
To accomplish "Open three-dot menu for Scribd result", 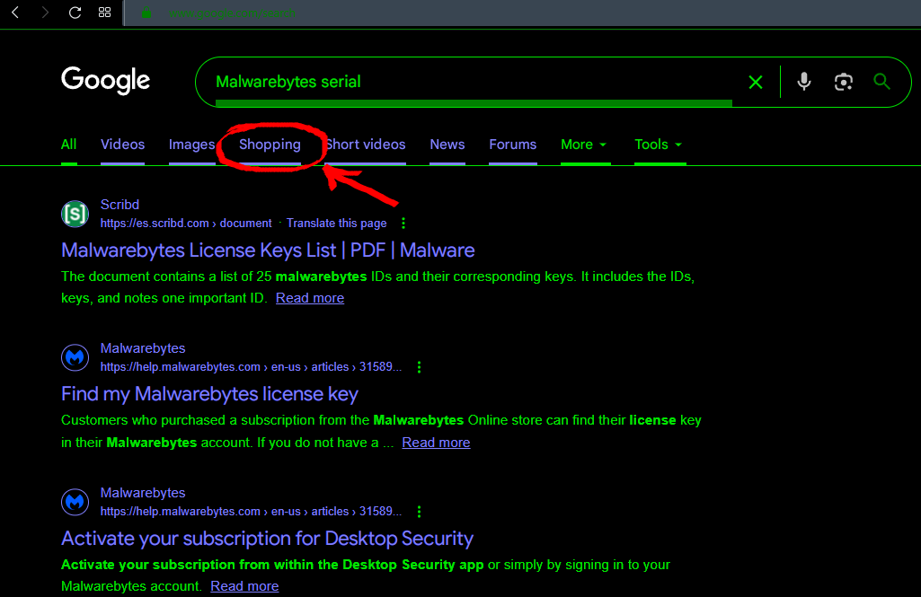I will [403, 223].
